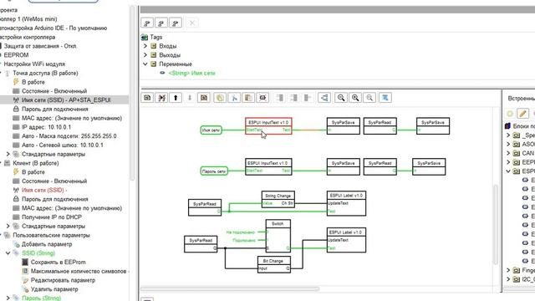Select the red Имя сети (SSID) client row
The height and width of the screenshot is (301, 535).
pyautogui.click(x=44, y=190)
